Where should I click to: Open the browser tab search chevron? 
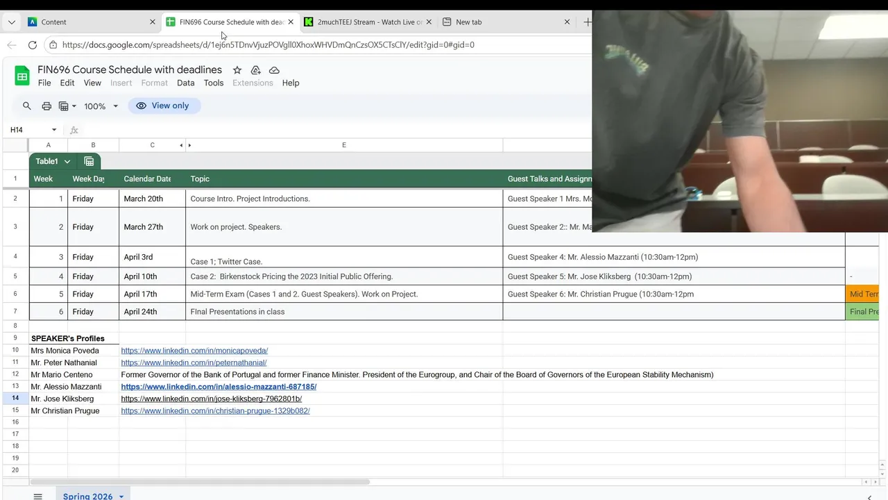[11, 22]
